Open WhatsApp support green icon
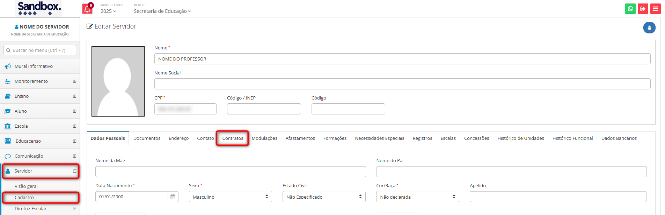Viewport: 665px width, 215px height. (630, 9)
